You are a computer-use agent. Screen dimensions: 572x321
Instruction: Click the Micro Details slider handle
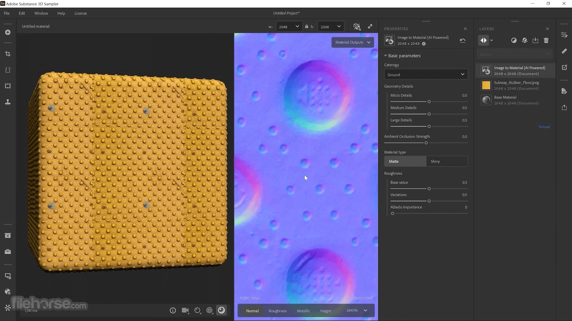pos(429,102)
